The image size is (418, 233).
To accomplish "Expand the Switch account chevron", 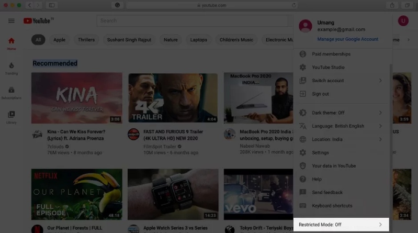I will pos(380,81).
